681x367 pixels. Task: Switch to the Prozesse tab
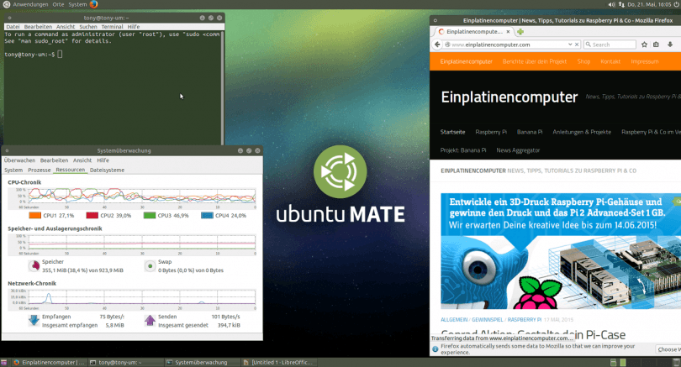tap(39, 170)
